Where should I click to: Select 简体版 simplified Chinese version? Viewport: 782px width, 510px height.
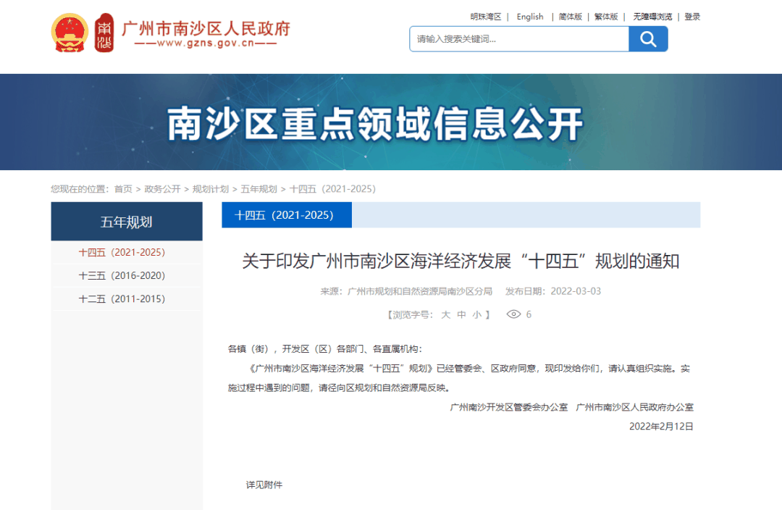(x=570, y=17)
